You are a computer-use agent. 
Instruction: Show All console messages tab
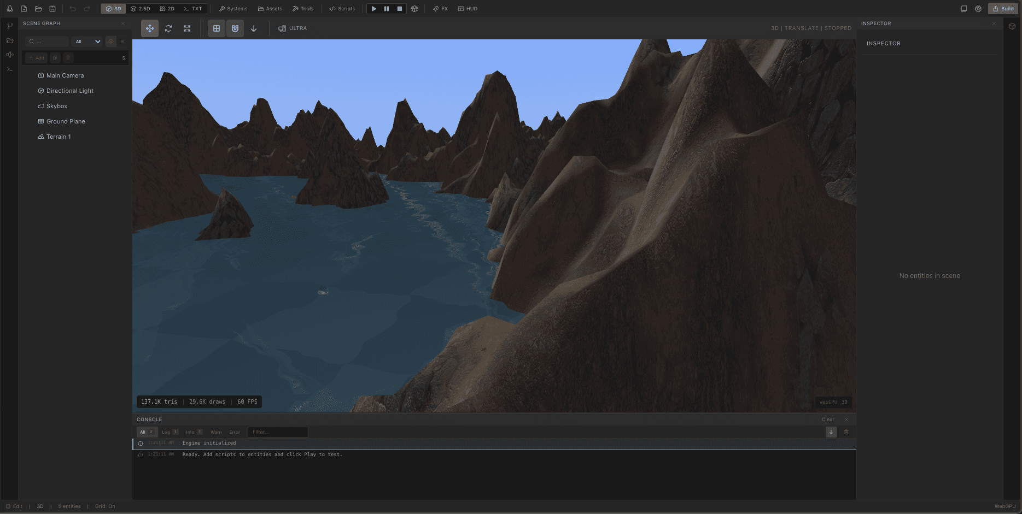click(147, 432)
